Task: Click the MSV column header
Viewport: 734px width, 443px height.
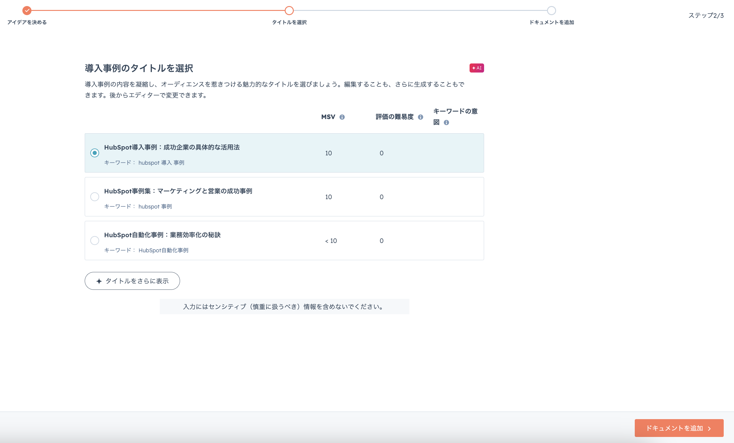Action: tap(328, 117)
